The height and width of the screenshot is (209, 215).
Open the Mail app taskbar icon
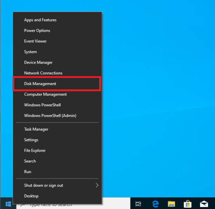[x=204, y=204]
